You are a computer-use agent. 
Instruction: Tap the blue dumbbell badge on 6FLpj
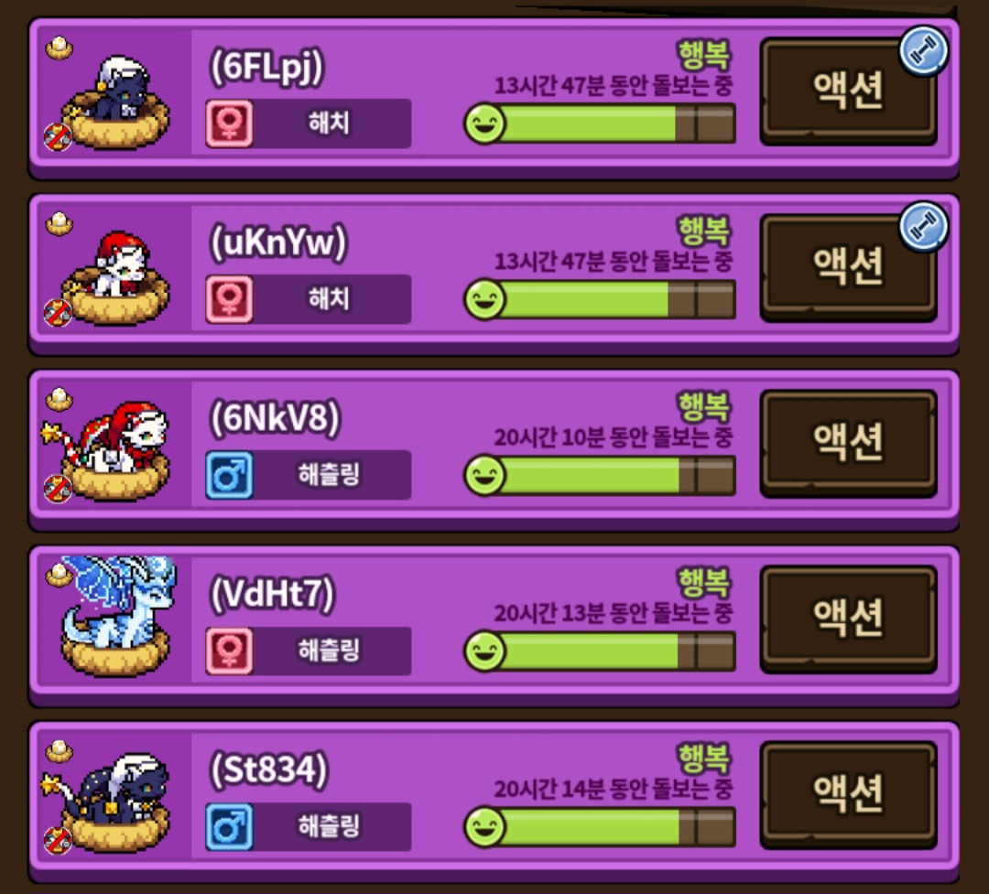(x=923, y=51)
